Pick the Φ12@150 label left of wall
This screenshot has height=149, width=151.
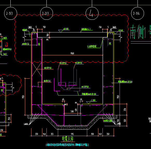[48, 68]
